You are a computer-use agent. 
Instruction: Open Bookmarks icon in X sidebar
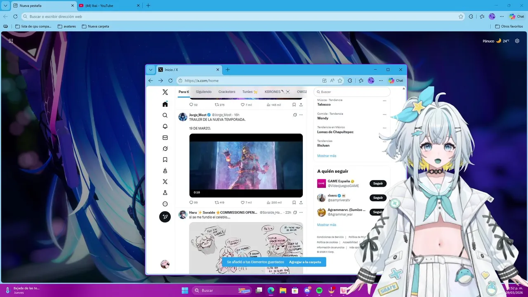click(x=165, y=160)
